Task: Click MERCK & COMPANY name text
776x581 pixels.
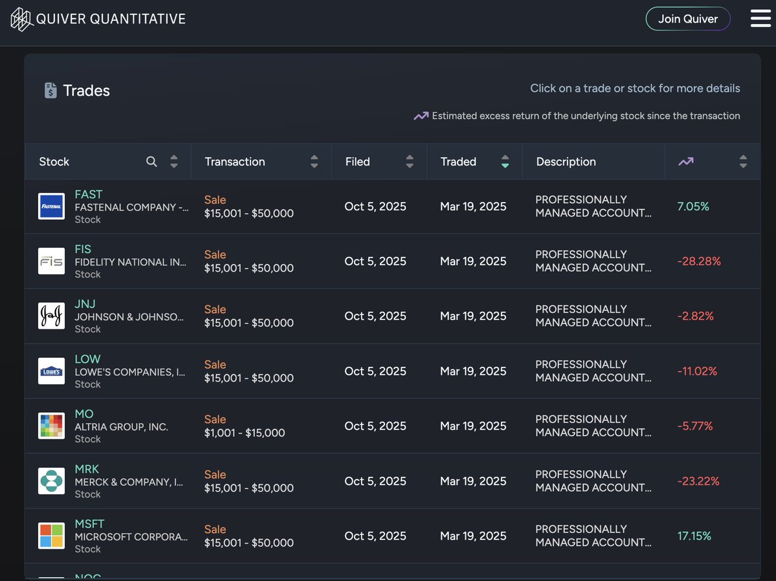Action: [129, 482]
